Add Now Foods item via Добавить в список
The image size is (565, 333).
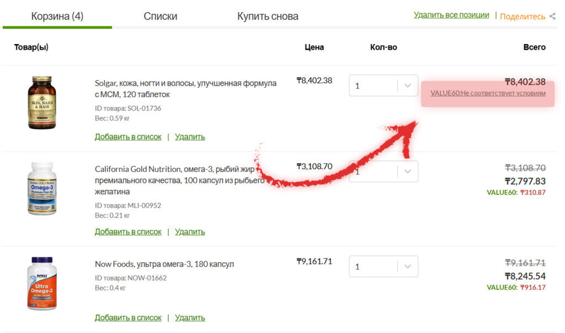coord(128,318)
